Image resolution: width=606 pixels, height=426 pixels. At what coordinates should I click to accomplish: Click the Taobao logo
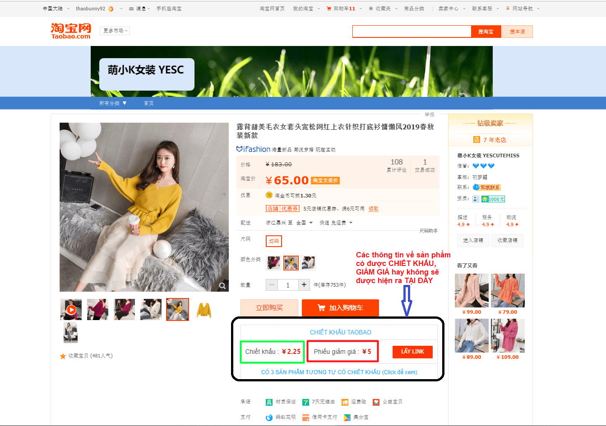[x=71, y=31]
